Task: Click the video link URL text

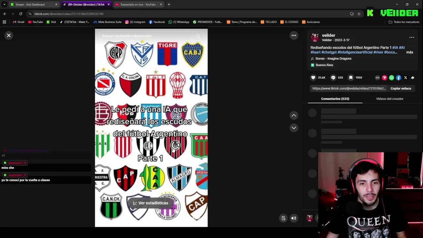Action: click(349, 89)
